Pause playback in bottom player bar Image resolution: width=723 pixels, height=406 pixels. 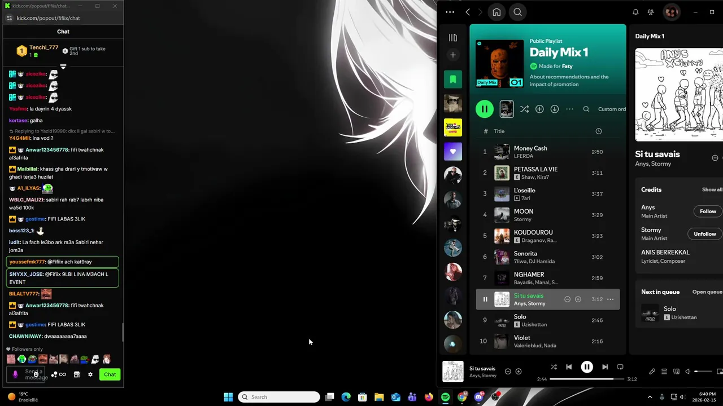point(587,367)
